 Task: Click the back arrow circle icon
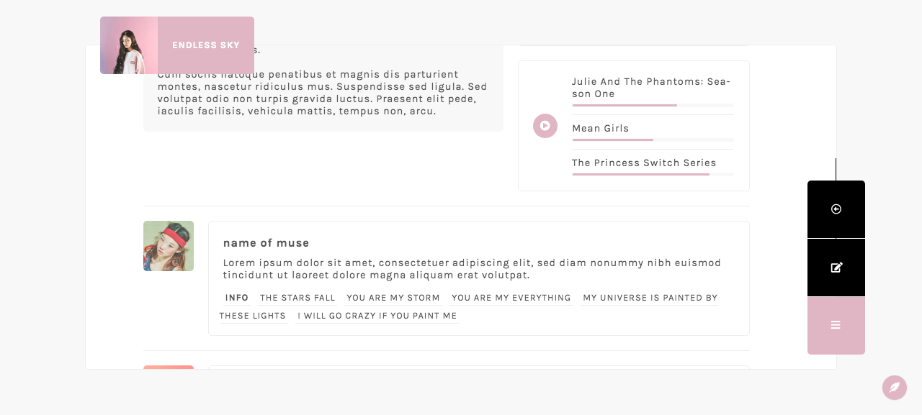click(836, 209)
